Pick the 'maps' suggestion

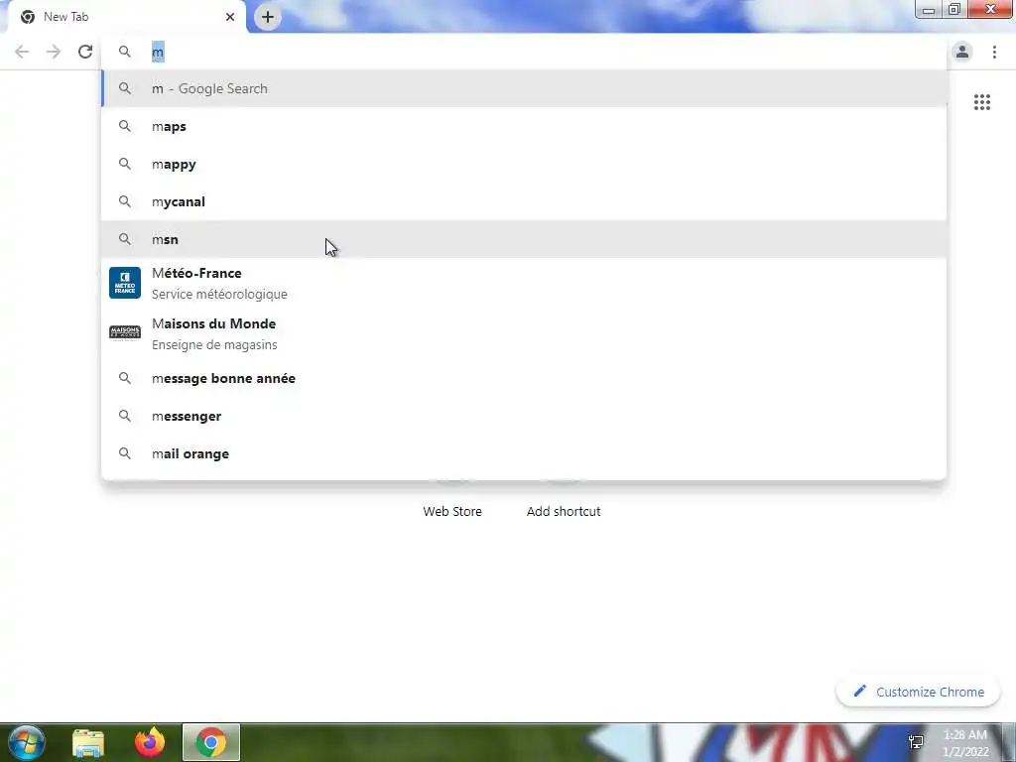pos(524,126)
